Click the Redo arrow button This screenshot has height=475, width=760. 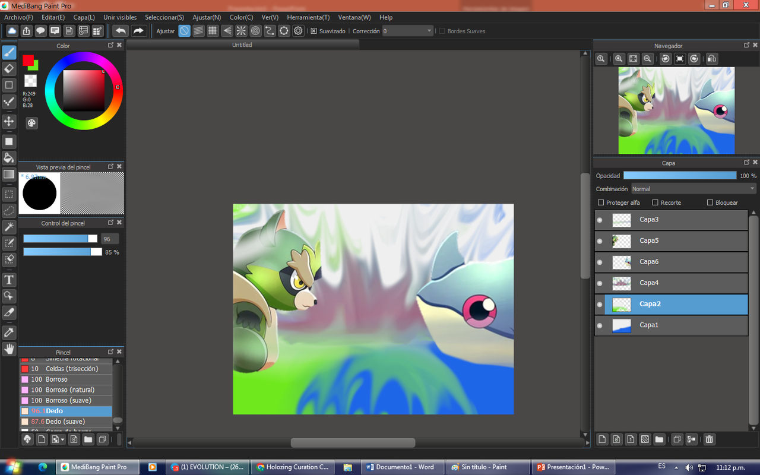(x=138, y=31)
